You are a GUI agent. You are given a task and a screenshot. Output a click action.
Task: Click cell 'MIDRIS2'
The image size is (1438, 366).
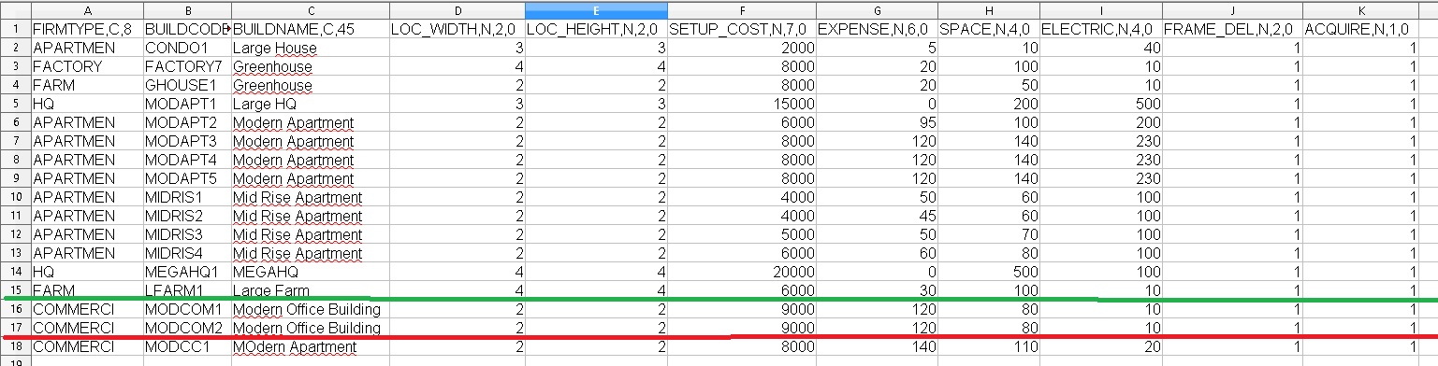point(186,216)
